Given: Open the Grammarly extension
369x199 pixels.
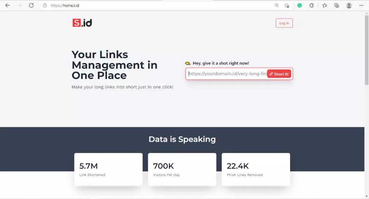Looking at the screenshot, I should coord(300,5).
